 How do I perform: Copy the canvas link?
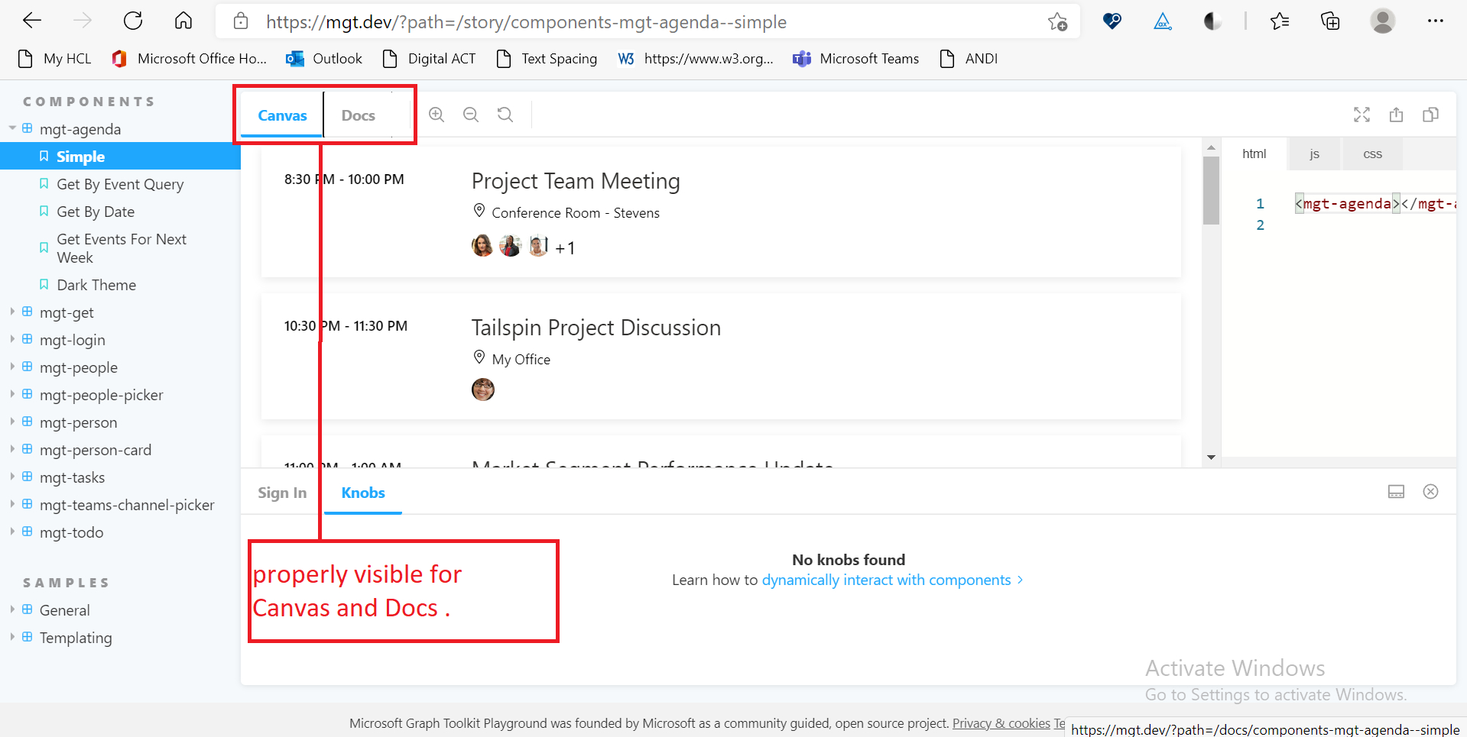coord(1431,115)
